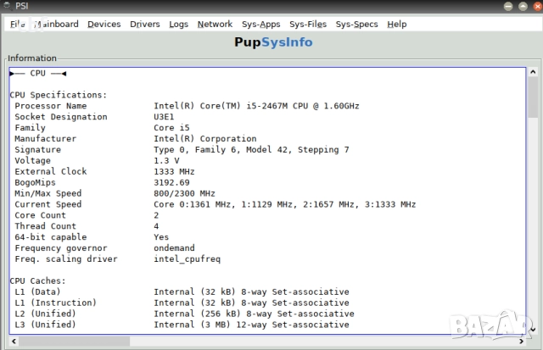This screenshot has height=350, width=543.
Task: Open the Logs menu
Action: [178, 25]
